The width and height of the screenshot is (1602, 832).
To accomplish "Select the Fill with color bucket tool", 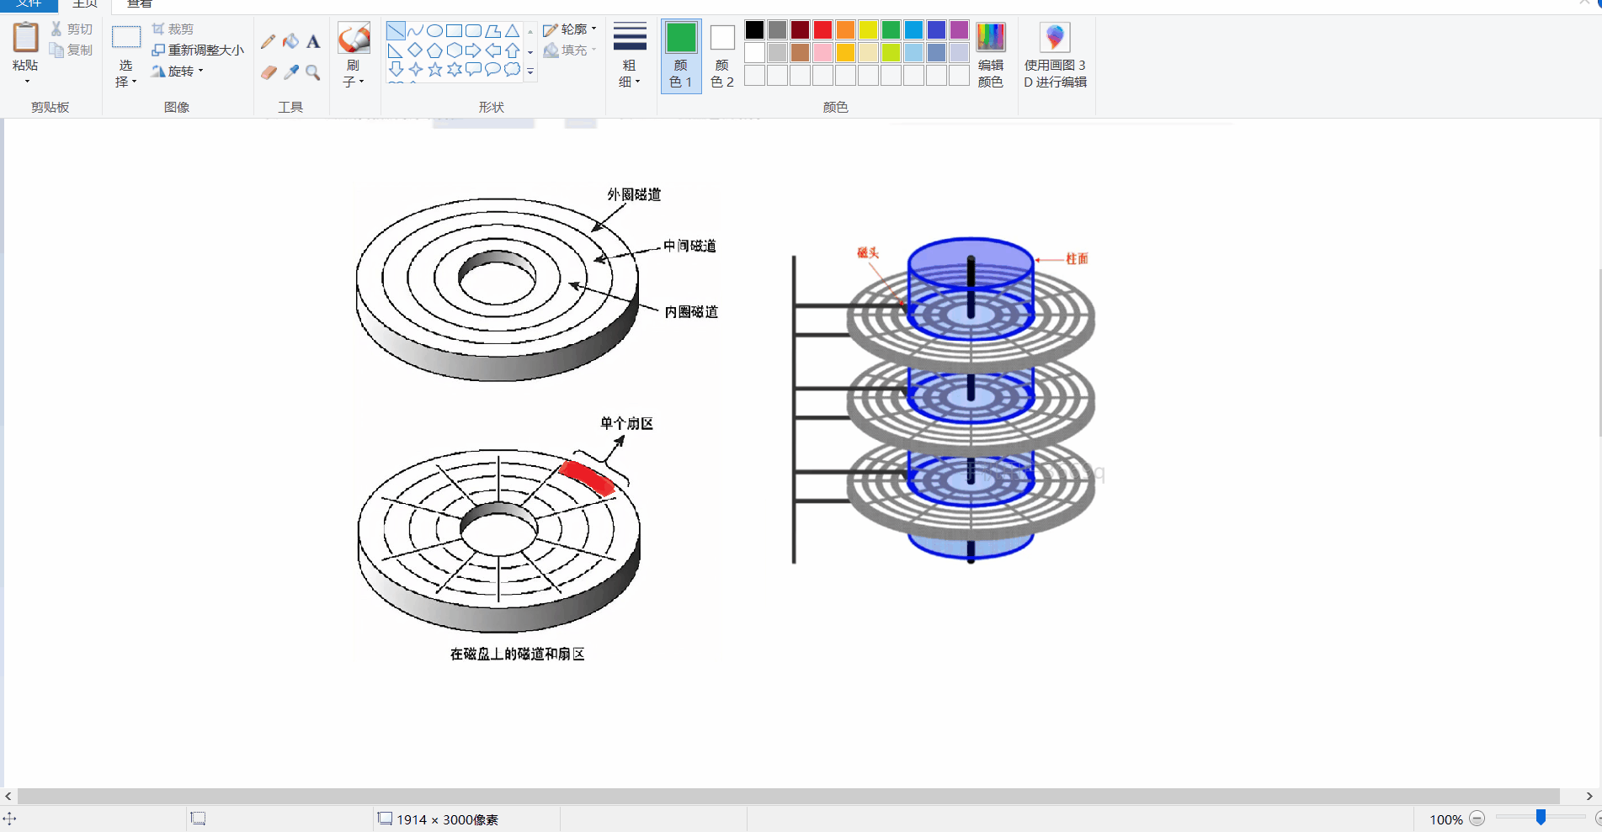I will tap(290, 41).
